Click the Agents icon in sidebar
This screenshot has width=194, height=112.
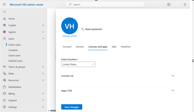click(x=5, y=32)
